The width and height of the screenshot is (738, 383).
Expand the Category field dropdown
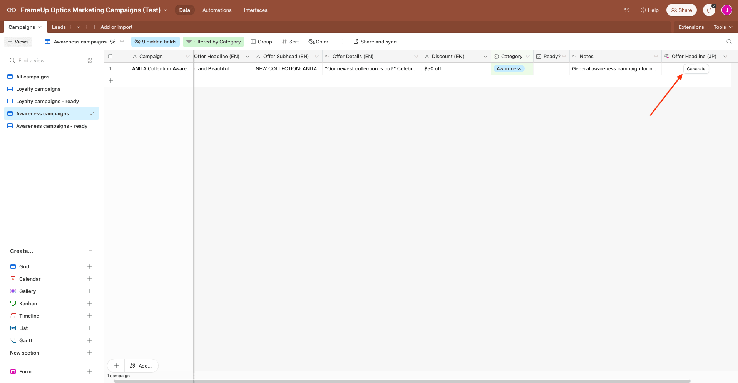tap(528, 56)
